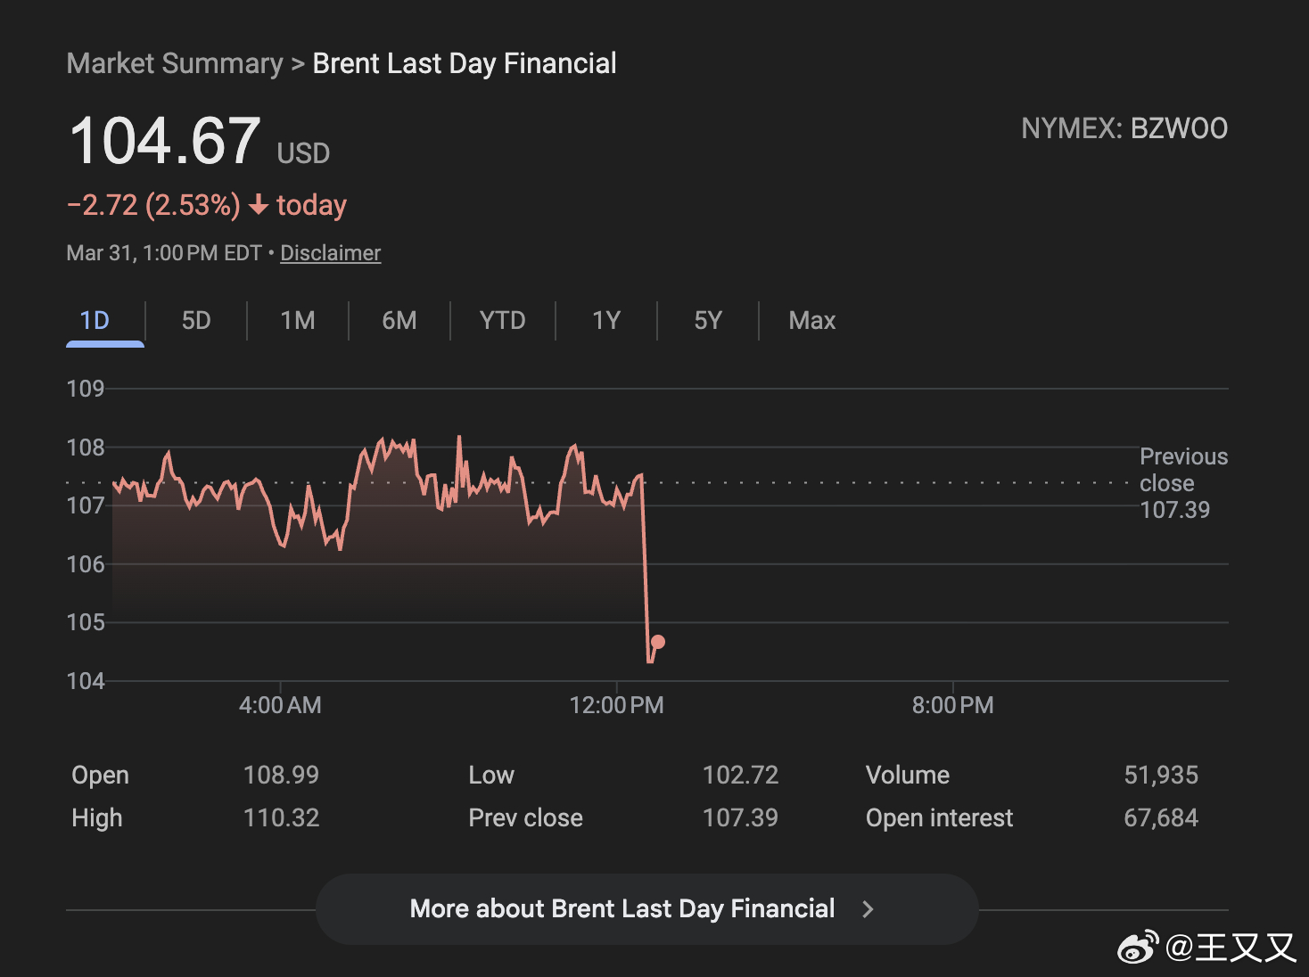Show the 6M price history tab
This screenshot has height=977, width=1309.
coord(399,321)
